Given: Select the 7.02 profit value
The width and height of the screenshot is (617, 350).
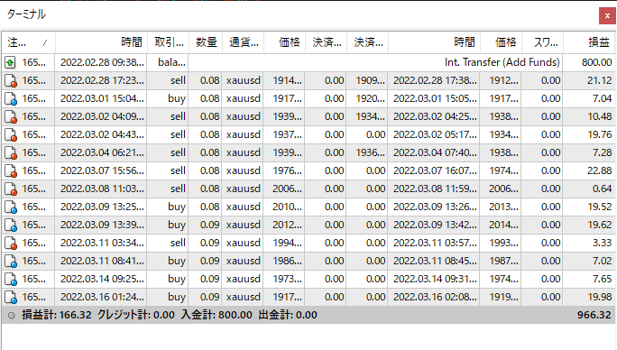Looking at the screenshot, I should click(602, 261).
